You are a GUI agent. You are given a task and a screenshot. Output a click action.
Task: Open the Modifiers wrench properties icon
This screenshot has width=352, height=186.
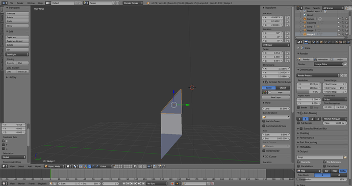[x=329, y=42]
